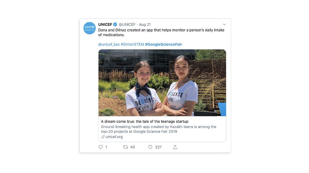Image resolution: width=309 pixels, height=173 pixels.
Task: Open the tweet options chevron menu
Action: 224,24
